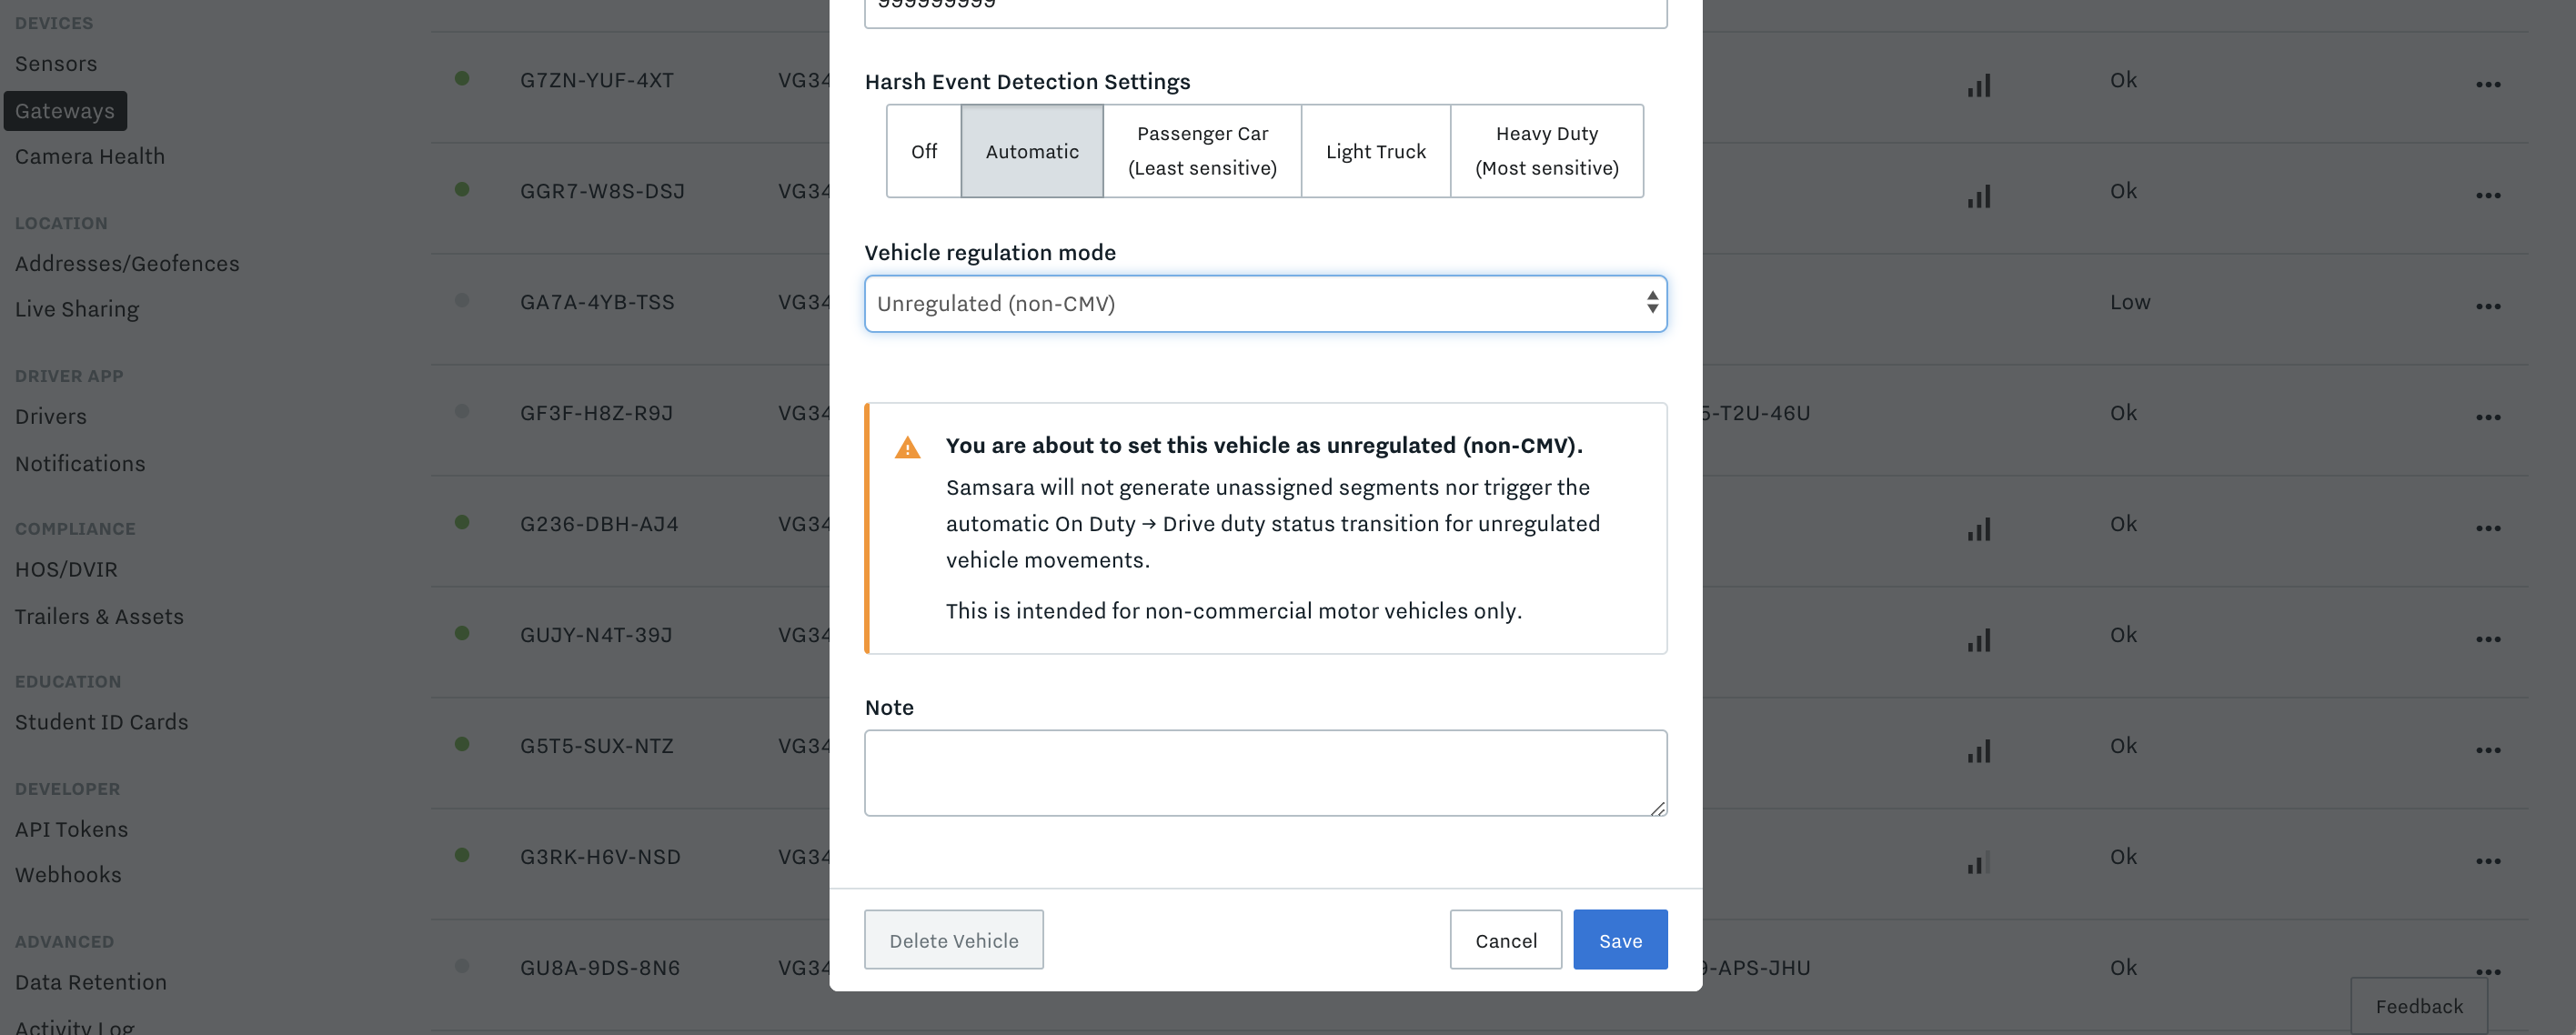Set harsh event detection to Off
2576x1035 pixels.
point(924,151)
